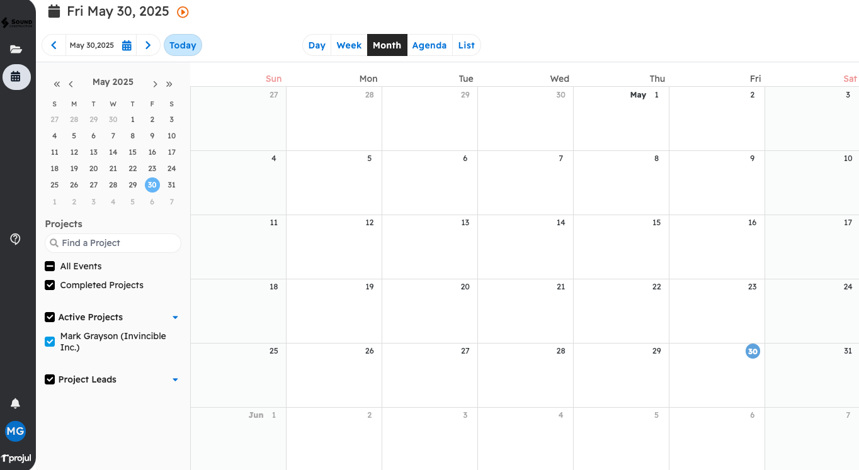Collapse the Active Projects list arrow
The height and width of the screenshot is (470, 859).
coord(175,317)
